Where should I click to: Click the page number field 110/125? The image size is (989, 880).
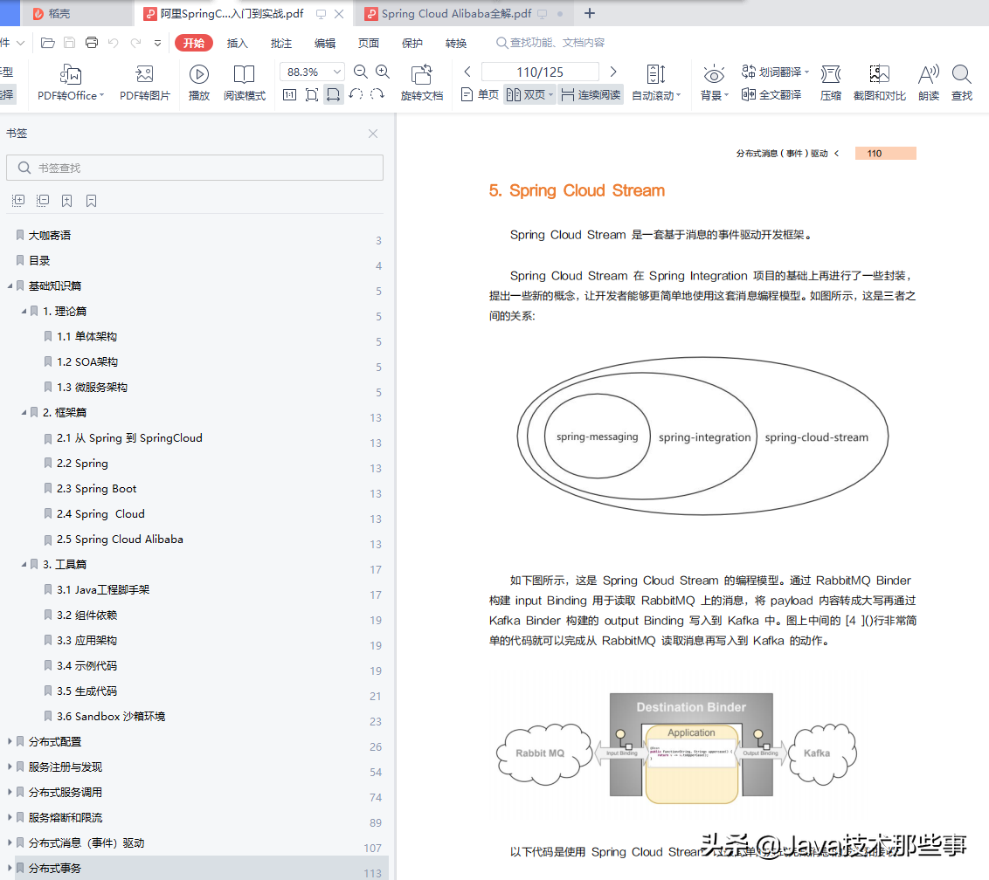[x=540, y=72]
